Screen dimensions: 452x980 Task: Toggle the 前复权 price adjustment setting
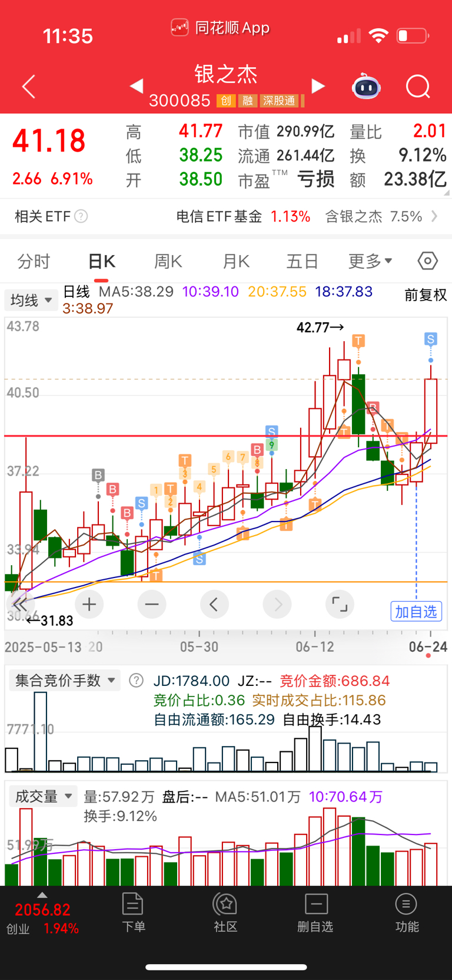click(426, 295)
